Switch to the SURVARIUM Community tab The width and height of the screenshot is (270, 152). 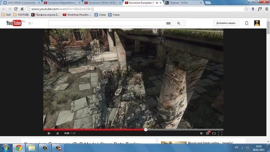[22, 3]
